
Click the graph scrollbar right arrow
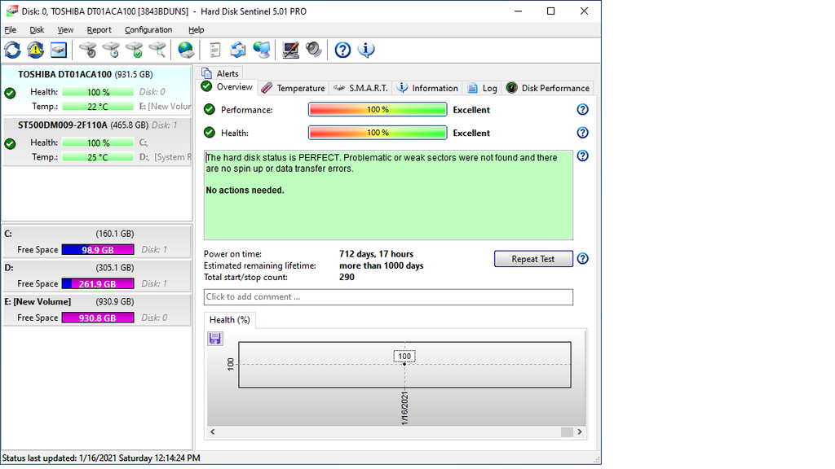(x=580, y=432)
